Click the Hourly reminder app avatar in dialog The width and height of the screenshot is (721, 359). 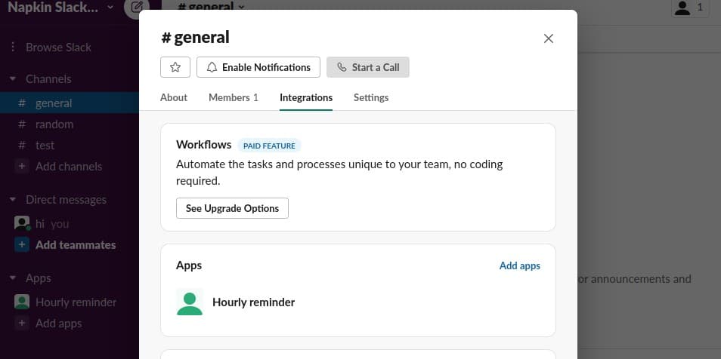coord(190,302)
